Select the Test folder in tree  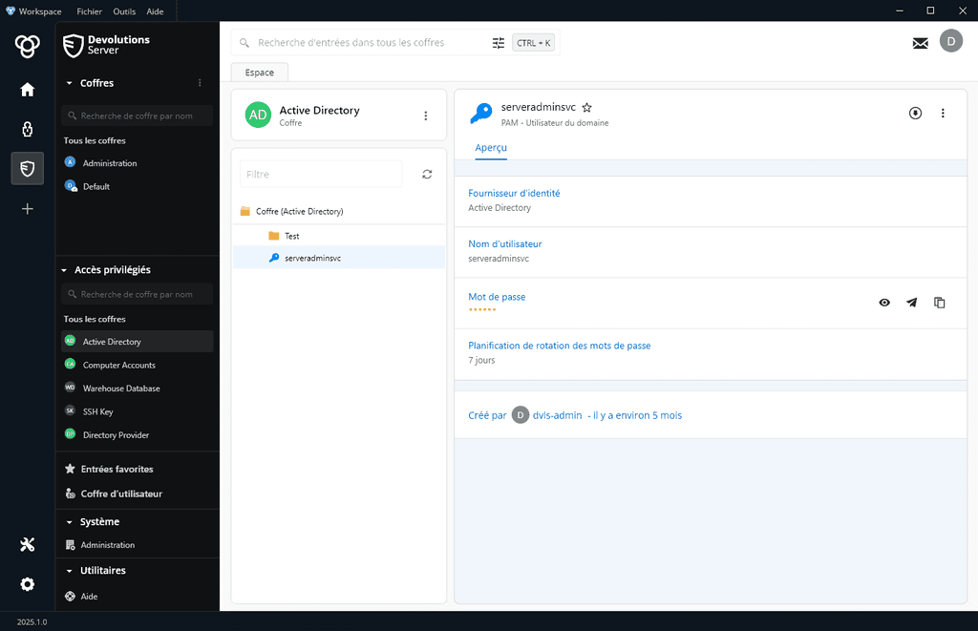tap(291, 236)
